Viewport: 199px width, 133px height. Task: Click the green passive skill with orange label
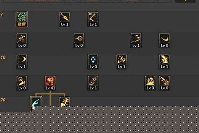click(x=22, y=19)
